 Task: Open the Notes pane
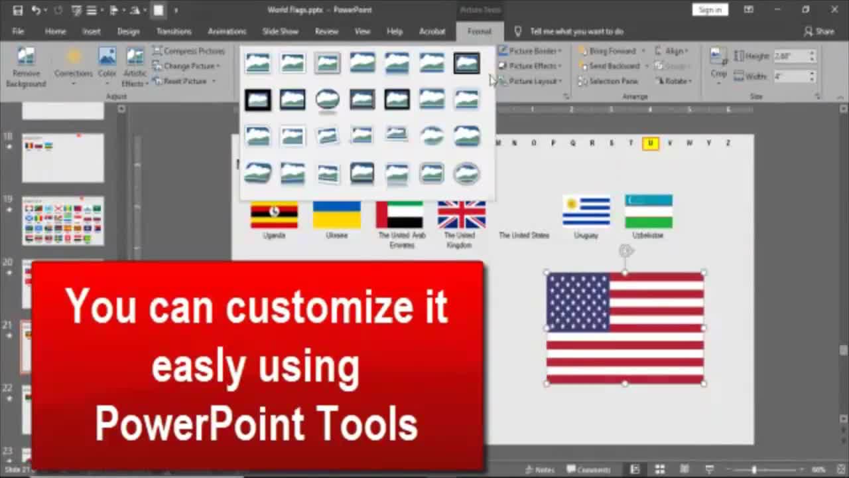tap(541, 469)
